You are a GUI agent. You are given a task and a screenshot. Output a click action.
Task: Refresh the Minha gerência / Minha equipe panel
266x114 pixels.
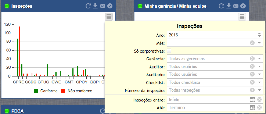click(x=221, y=6)
